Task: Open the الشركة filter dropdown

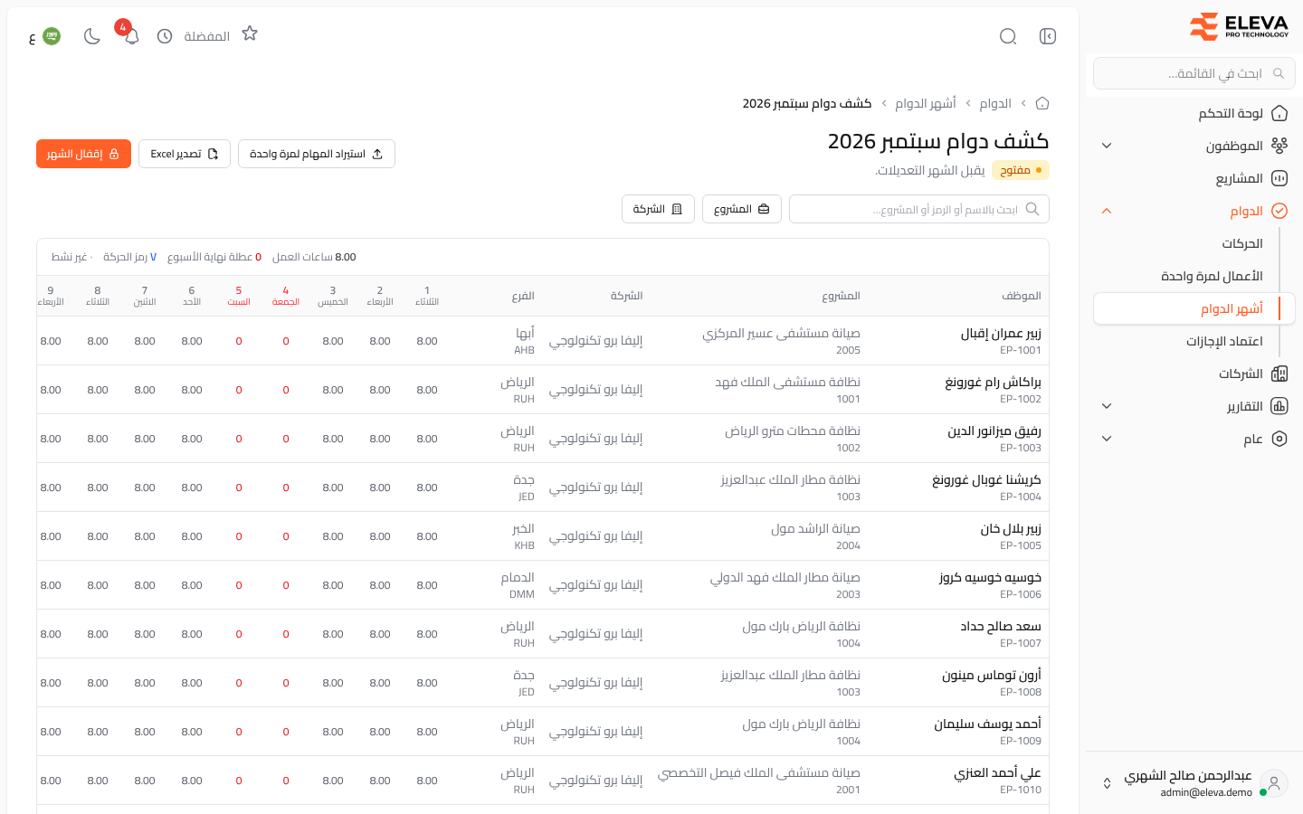Action: 658,209
